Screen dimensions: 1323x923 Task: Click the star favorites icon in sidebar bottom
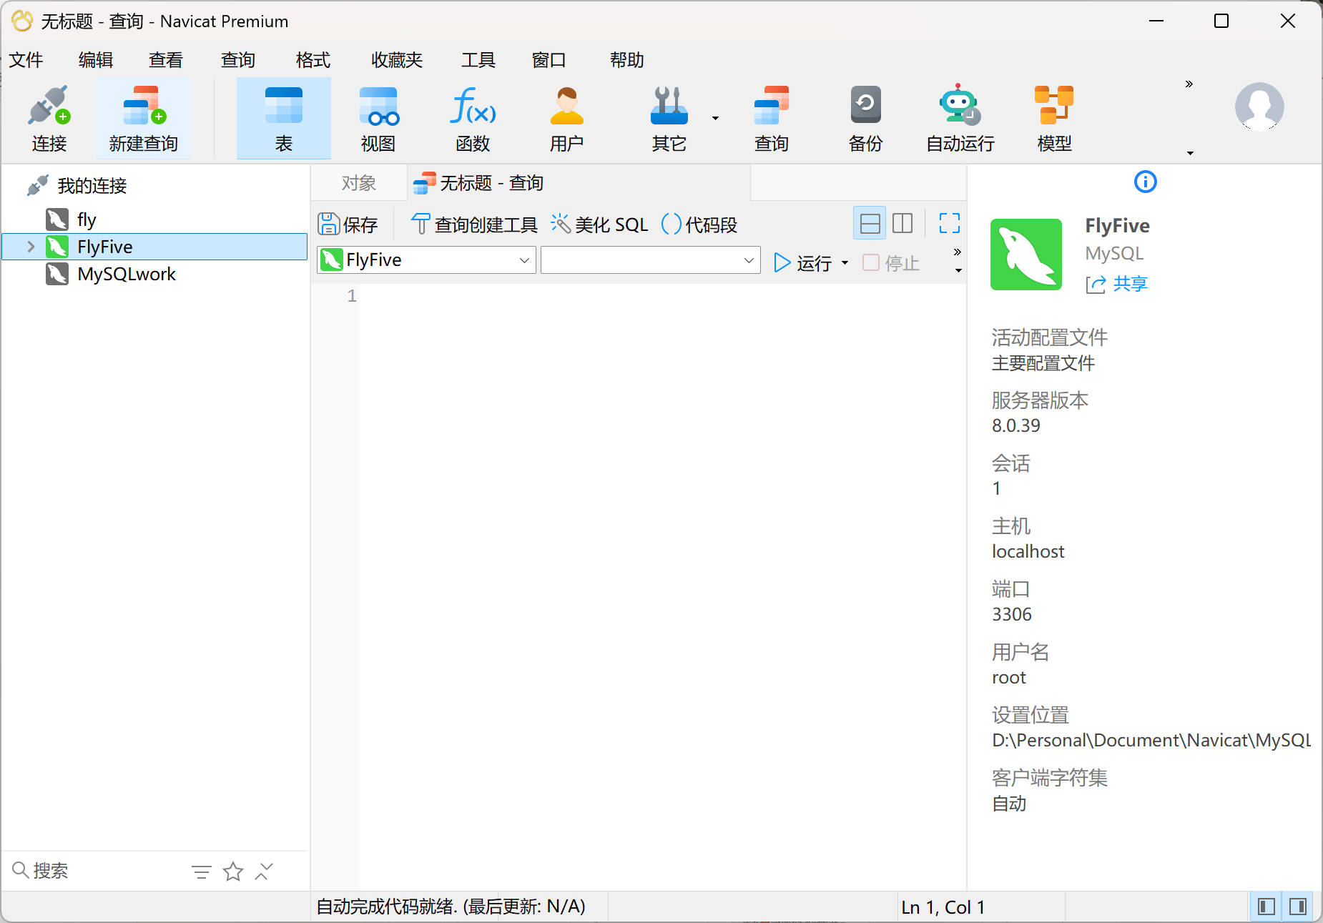pyautogui.click(x=233, y=872)
